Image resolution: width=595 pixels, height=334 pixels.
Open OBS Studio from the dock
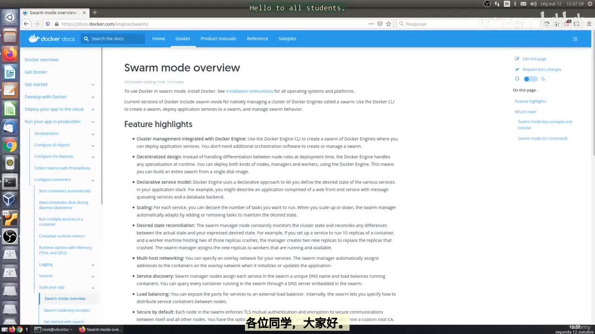pos(10,236)
